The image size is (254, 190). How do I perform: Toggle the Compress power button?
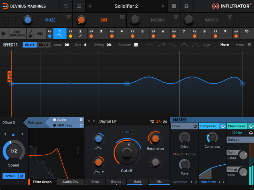point(223,126)
